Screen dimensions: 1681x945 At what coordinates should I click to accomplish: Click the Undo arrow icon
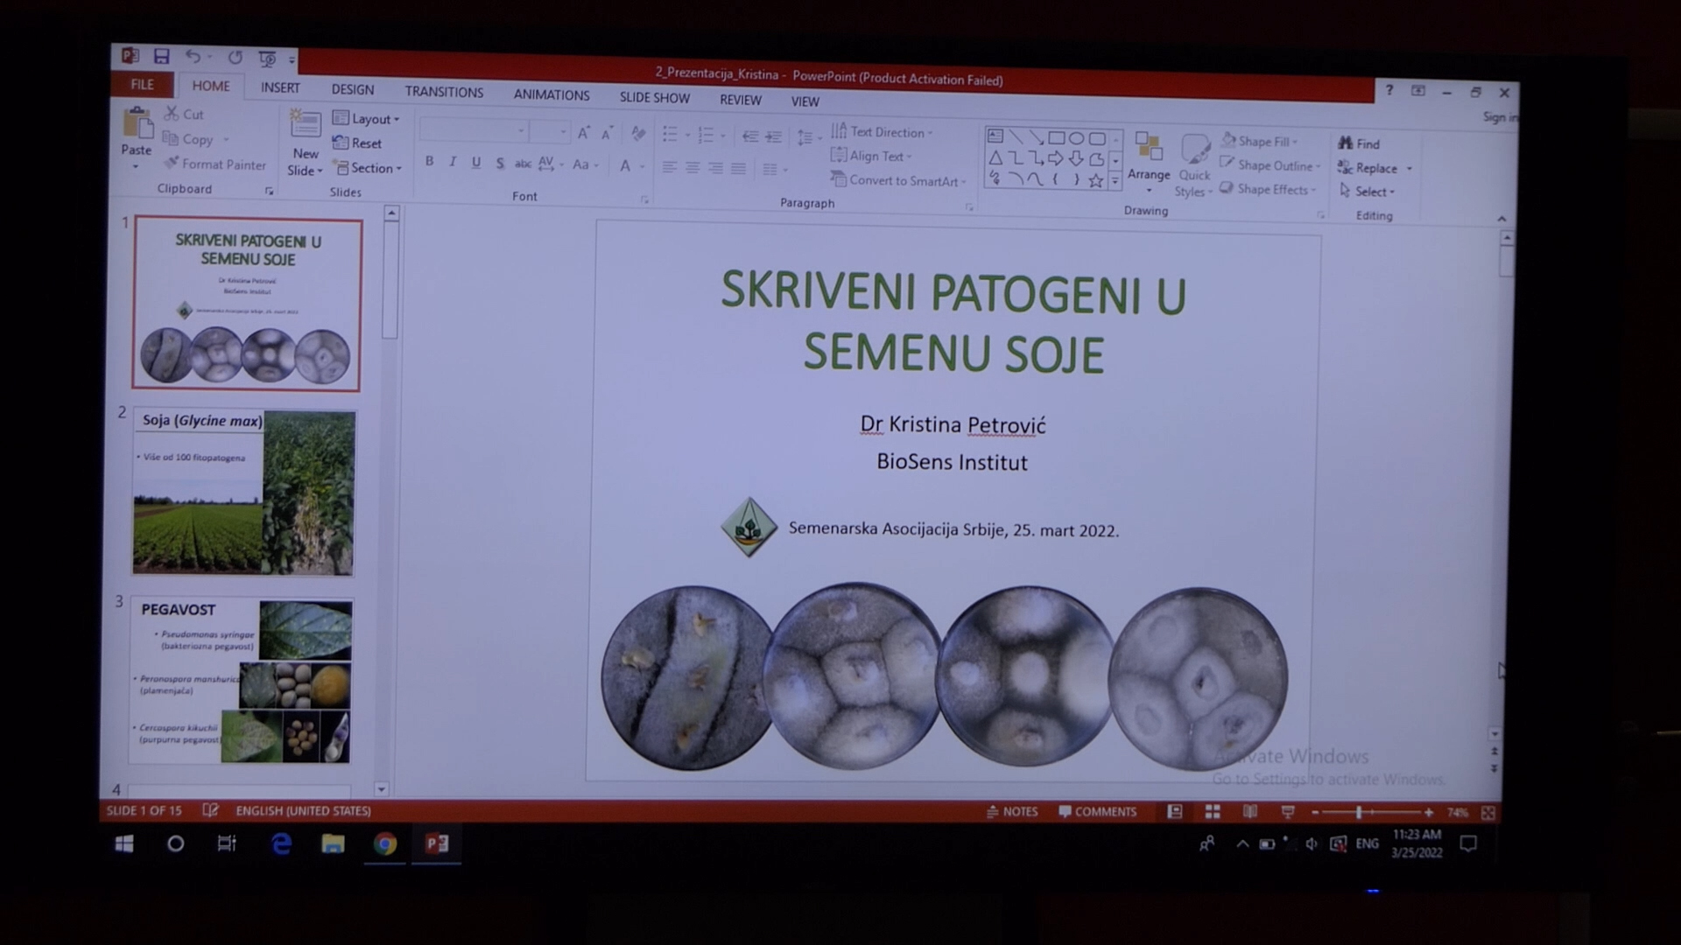click(193, 56)
